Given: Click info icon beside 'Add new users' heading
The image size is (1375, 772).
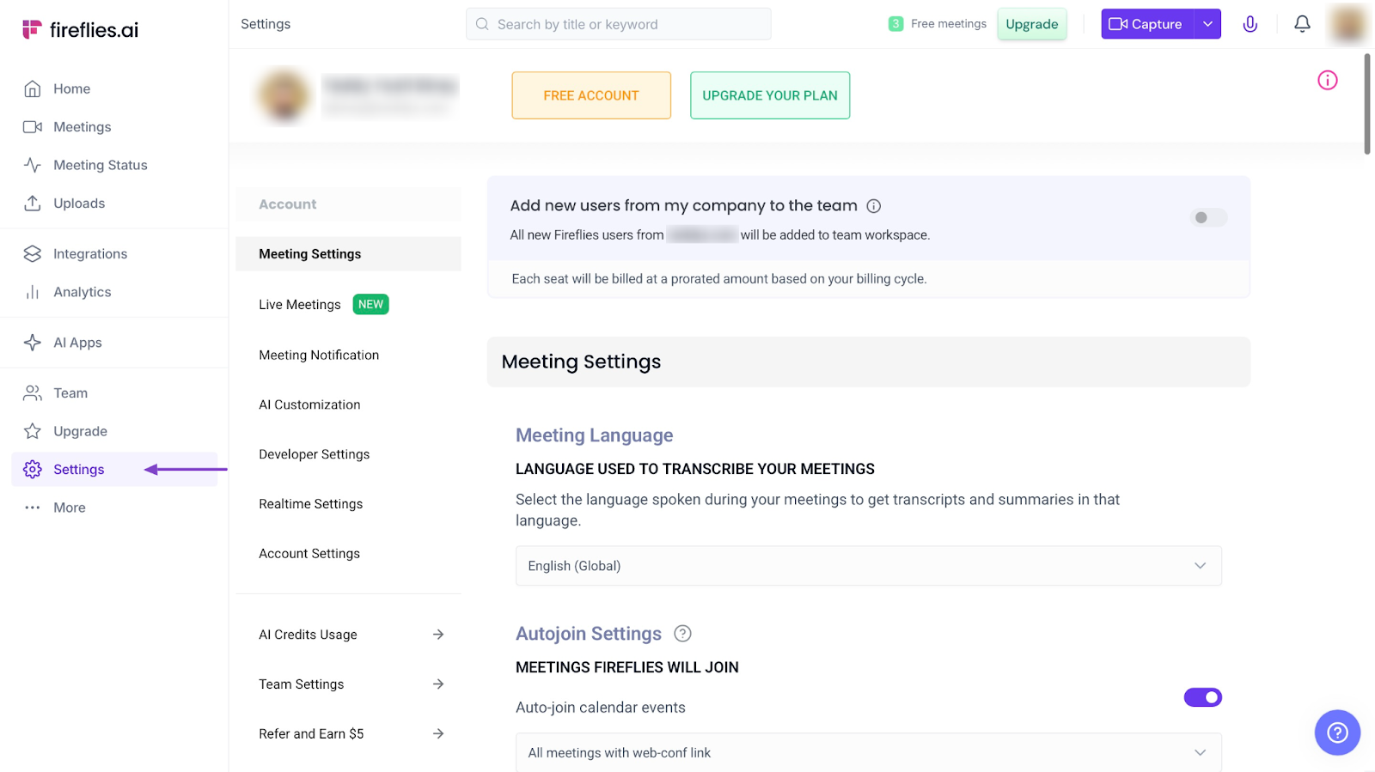Looking at the screenshot, I should 874,206.
